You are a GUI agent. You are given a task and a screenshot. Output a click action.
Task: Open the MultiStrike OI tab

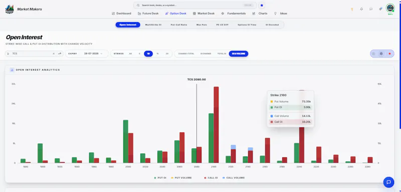(153, 25)
